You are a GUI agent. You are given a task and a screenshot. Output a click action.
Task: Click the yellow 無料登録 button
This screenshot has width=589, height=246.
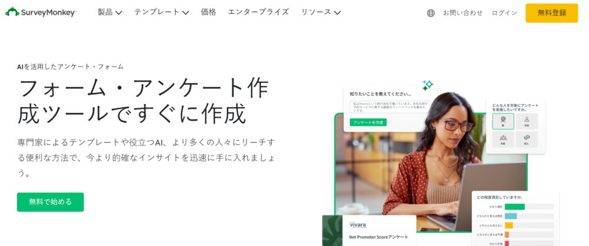tap(552, 13)
